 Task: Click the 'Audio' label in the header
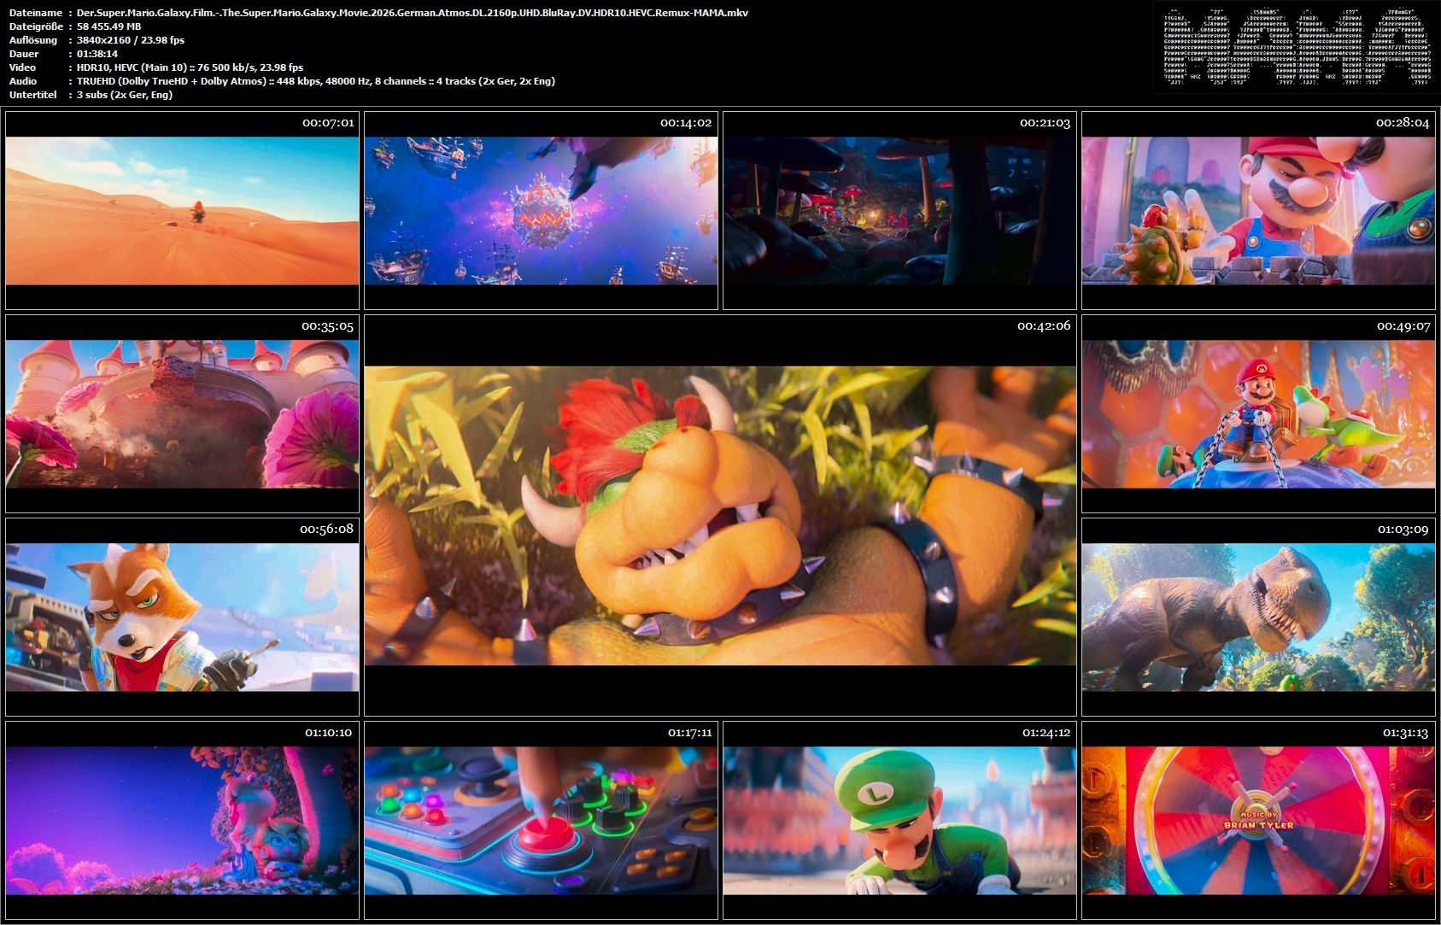pos(23,81)
